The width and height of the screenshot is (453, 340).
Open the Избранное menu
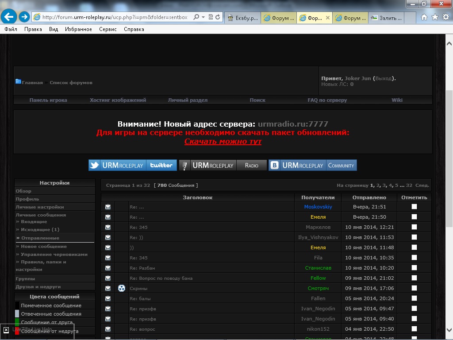coord(78,29)
